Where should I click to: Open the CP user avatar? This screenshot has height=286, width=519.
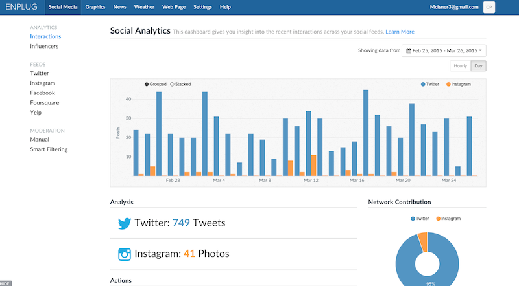click(489, 7)
